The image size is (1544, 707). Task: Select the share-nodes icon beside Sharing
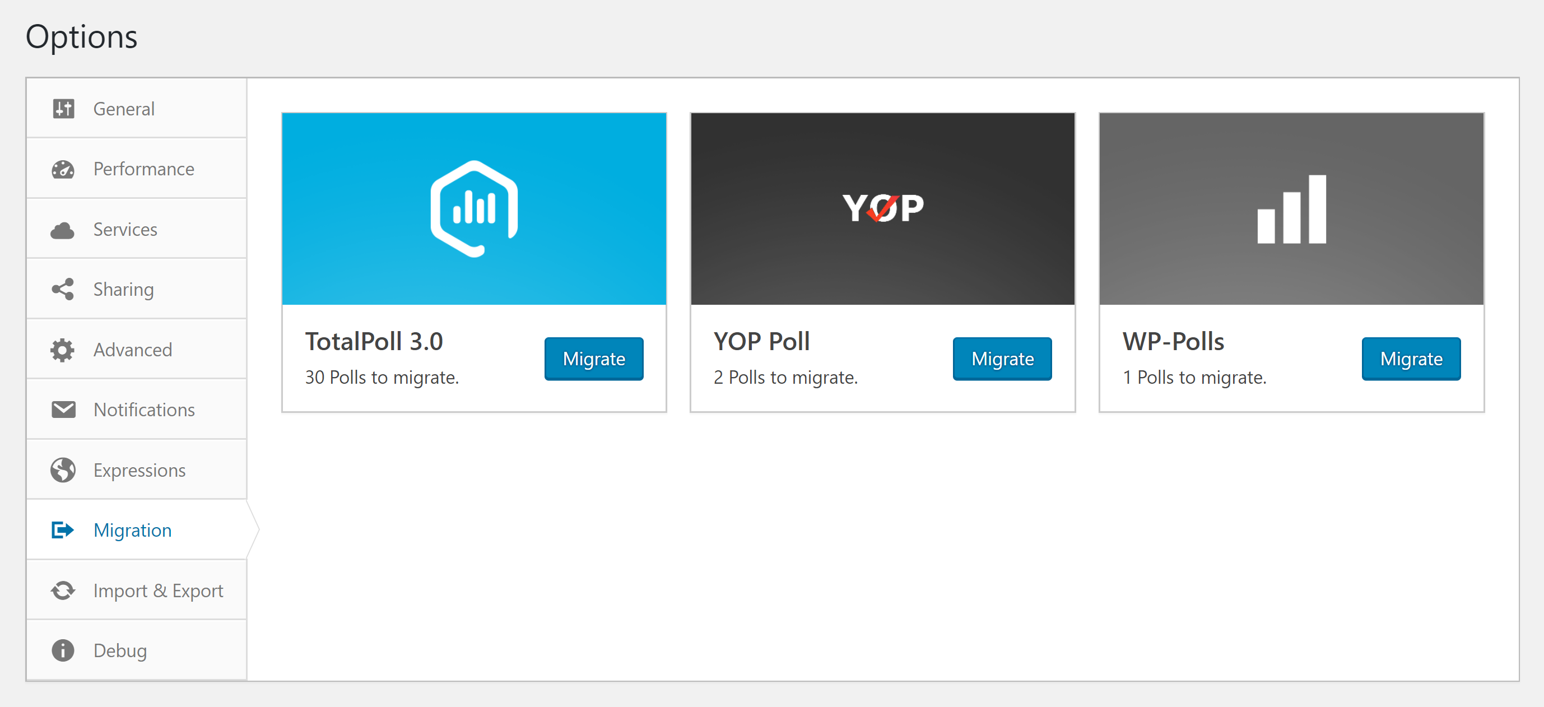click(63, 289)
